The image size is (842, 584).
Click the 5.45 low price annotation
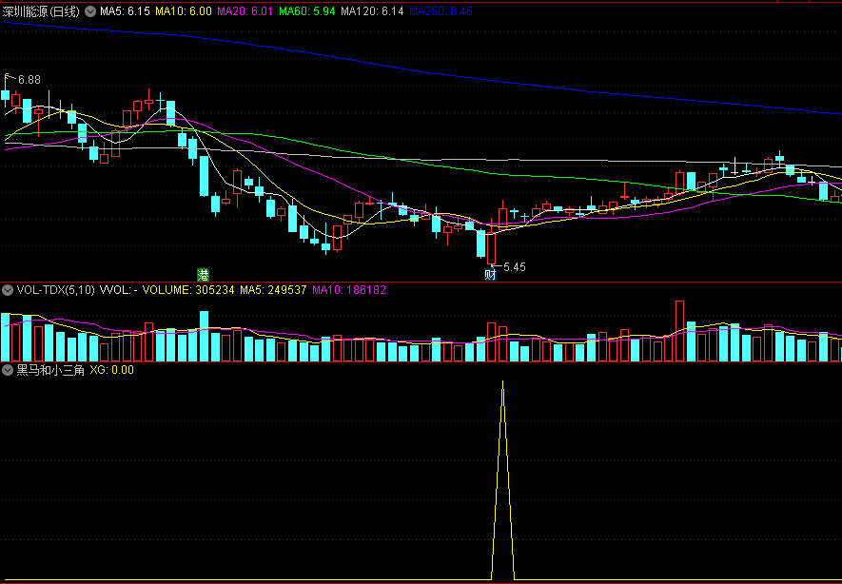515,266
